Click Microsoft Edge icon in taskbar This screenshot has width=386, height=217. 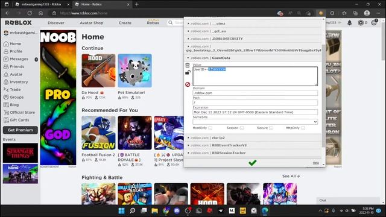265,210
